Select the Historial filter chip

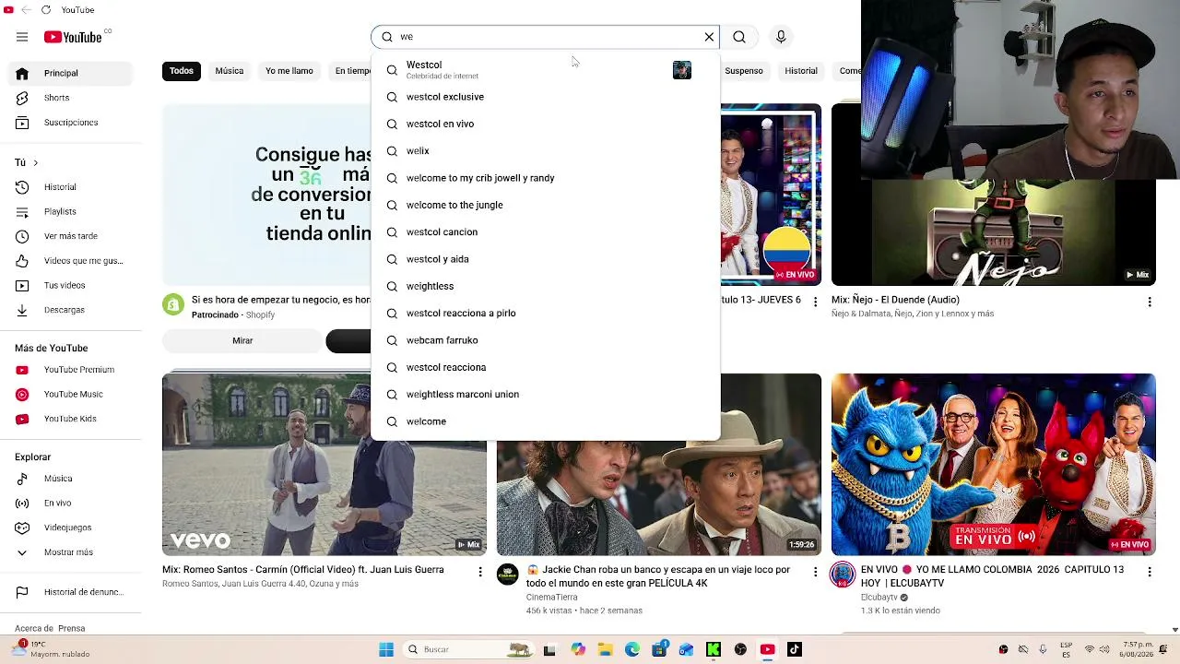(x=801, y=71)
